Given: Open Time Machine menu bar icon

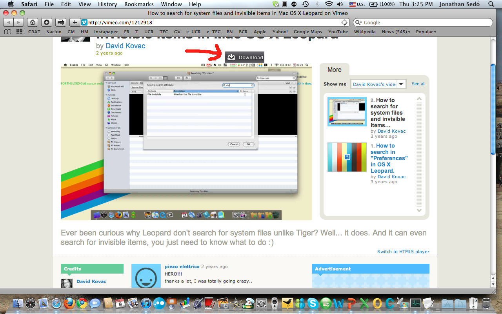Looking at the screenshot, I should (x=306, y=4).
